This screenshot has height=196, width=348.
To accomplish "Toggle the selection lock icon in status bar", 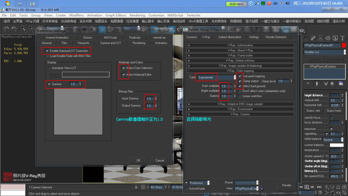I will pos(136,187).
